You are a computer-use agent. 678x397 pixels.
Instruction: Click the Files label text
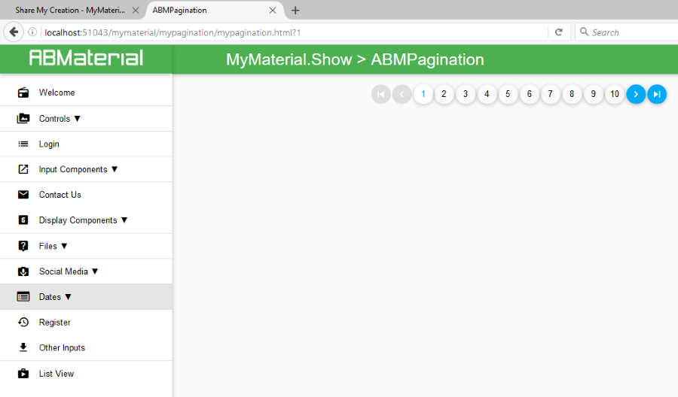[48, 246]
